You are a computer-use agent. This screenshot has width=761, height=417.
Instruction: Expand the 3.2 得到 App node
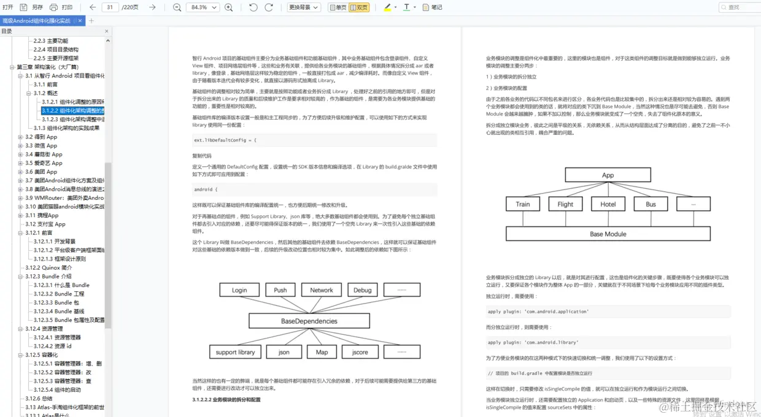21,137
